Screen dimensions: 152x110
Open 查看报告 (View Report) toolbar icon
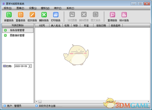[x=20, y=15]
